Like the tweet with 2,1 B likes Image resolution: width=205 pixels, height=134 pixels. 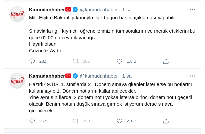click(x=120, y=121)
